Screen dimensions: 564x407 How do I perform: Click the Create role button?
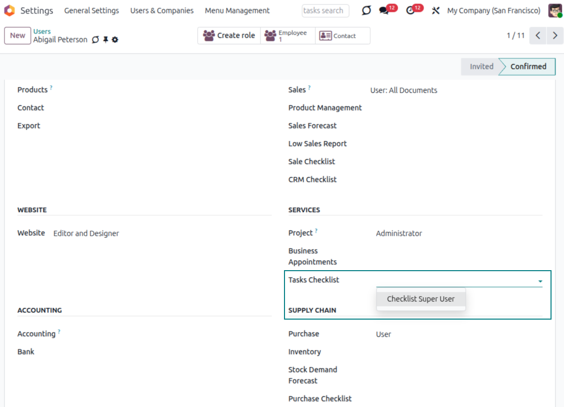click(x=229, y=35)
